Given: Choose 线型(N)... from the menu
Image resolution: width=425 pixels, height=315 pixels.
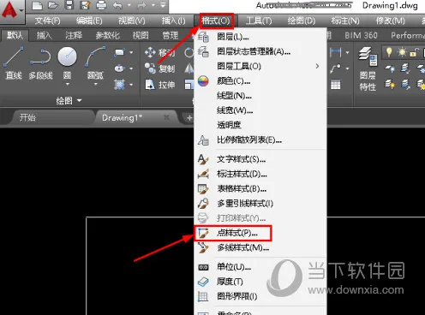Looking at the screenshot, I should coord(260,96).
